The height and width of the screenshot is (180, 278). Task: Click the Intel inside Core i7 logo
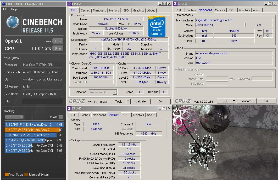coord(157,26)
